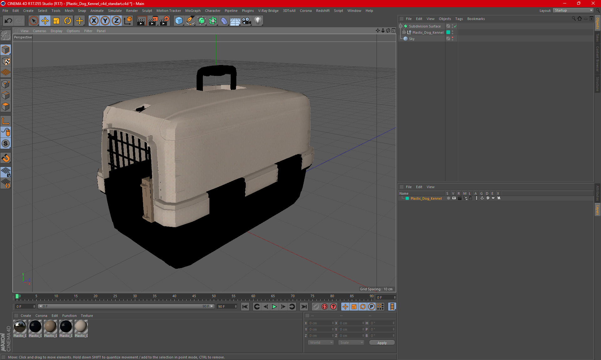Open the Array modeling objects icon
This screenshot has height=360, width=601.
point(213,21)
